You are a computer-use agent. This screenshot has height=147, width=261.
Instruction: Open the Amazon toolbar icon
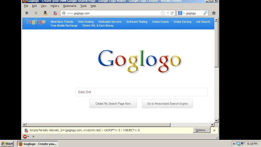pyautogui.click(x=45, y=13)
